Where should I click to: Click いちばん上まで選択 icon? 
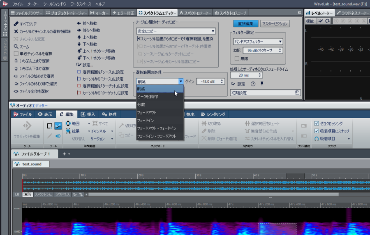[16, 61]
